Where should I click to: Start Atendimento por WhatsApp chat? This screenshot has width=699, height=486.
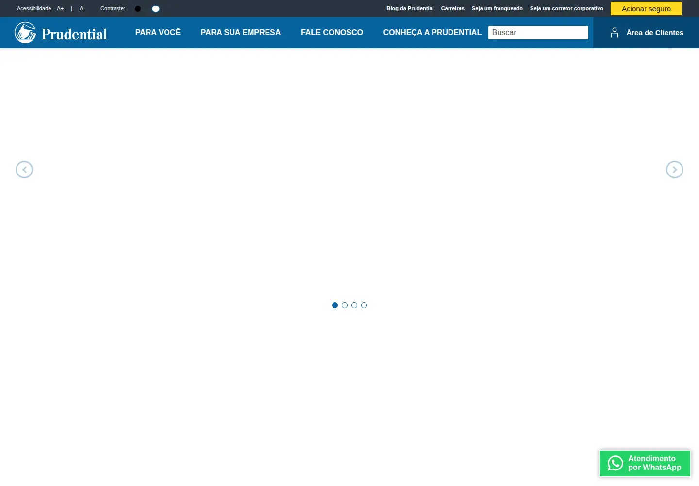click(x=645, y=463)
